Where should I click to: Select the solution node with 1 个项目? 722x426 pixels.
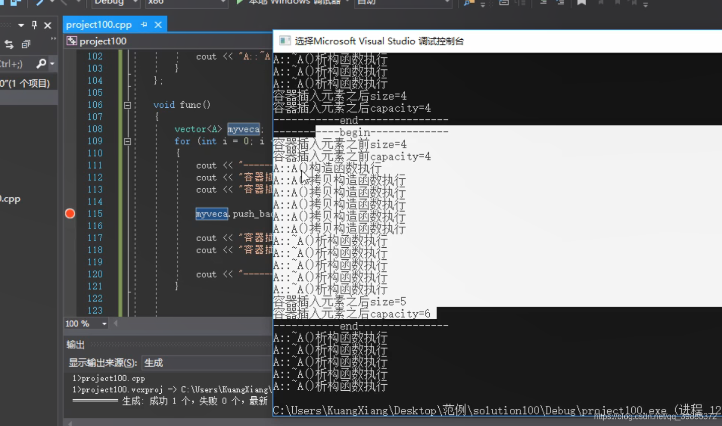[28, 83]
